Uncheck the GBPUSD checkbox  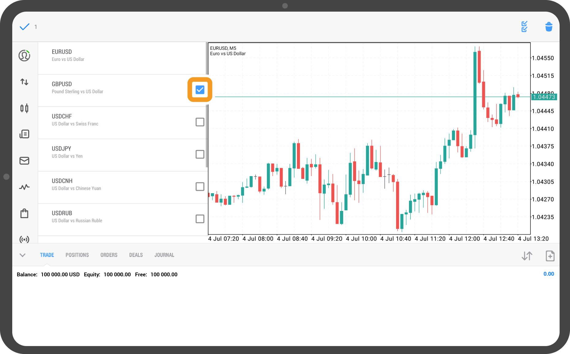coord(200,90)
